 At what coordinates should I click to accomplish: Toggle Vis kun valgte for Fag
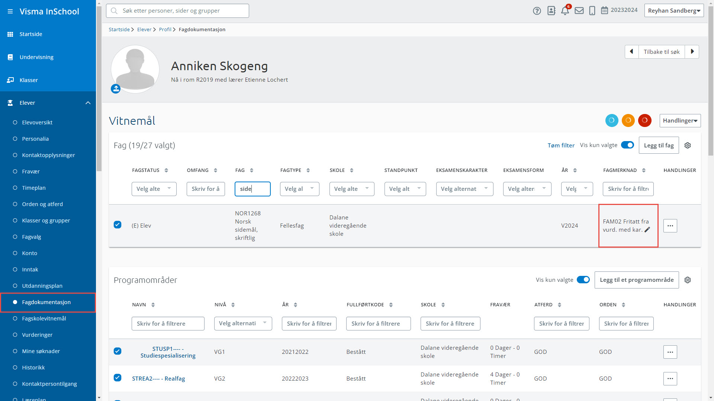click(627, 145)
